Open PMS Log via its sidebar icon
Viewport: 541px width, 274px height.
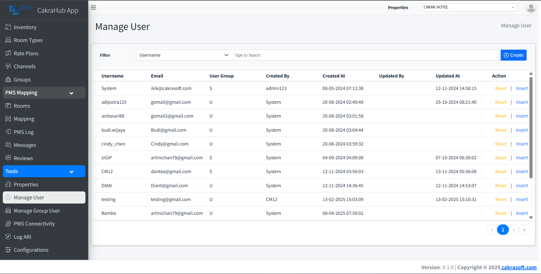click(x=8, y=132)
